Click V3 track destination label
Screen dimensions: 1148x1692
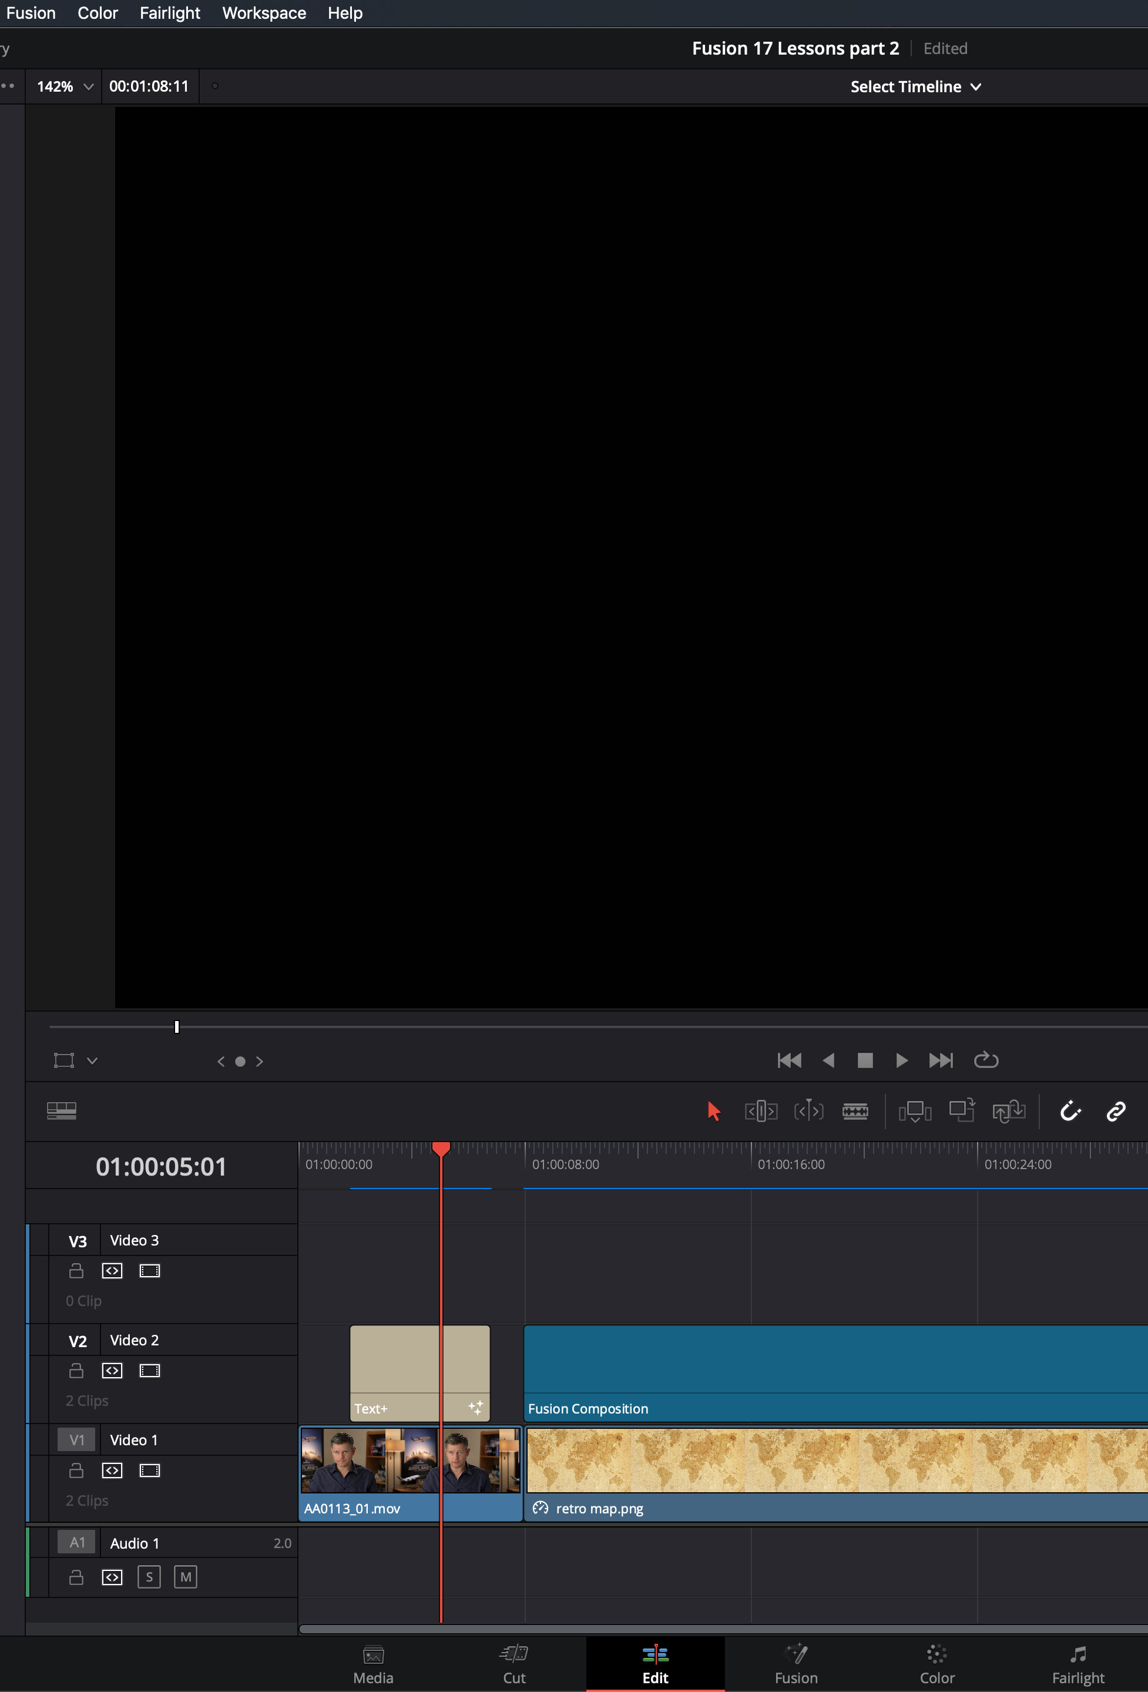pyautogui.click(x=78, y=1241)
